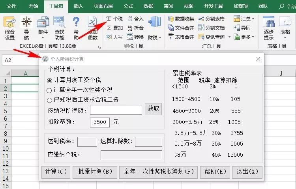Select the 折合 tool
This screenshot has height=189, width=296.
(x=135, y=28)
